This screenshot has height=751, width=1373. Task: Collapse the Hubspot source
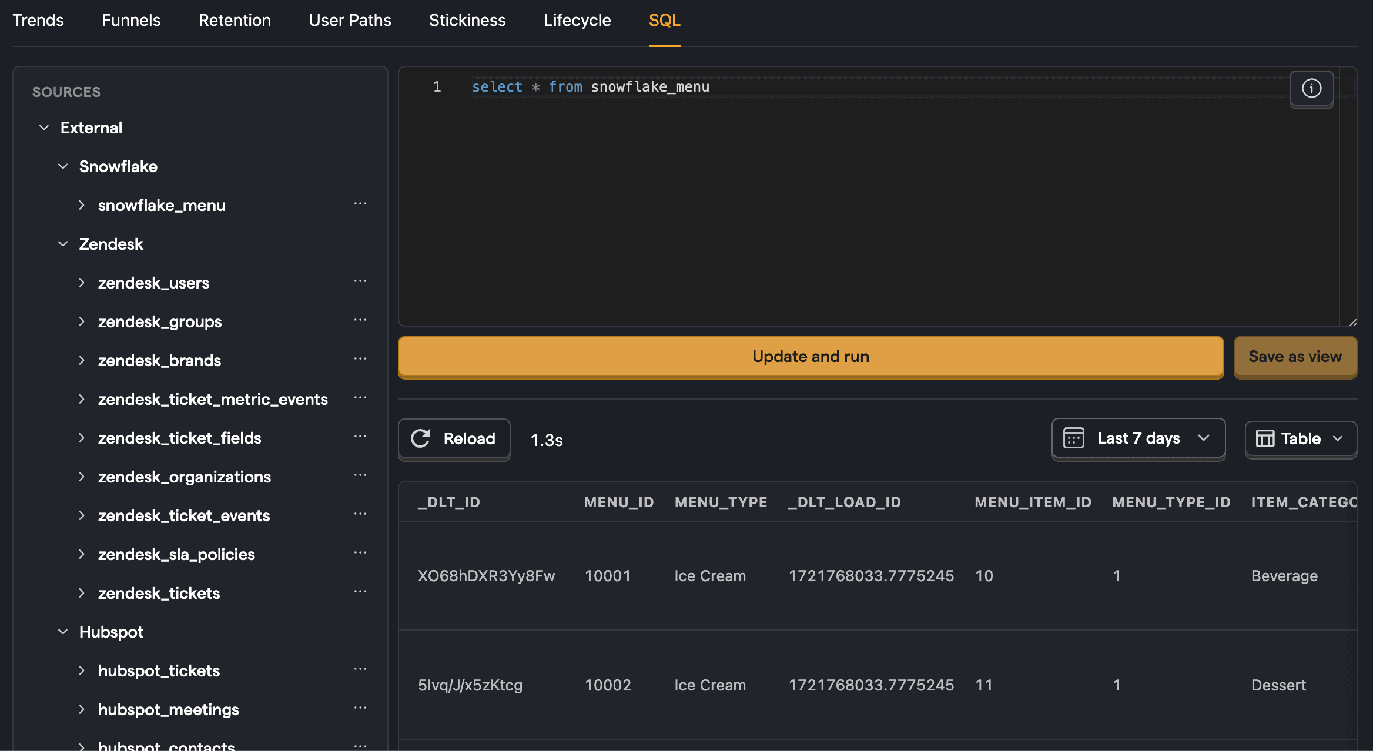coord(63,632)
